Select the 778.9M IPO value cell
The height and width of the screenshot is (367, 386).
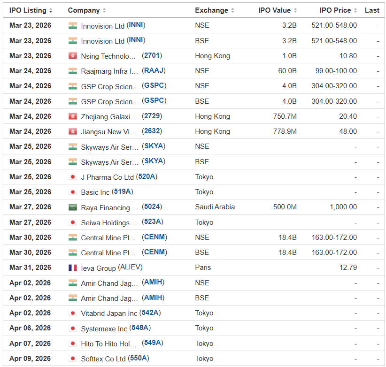[x=285, y=131]
